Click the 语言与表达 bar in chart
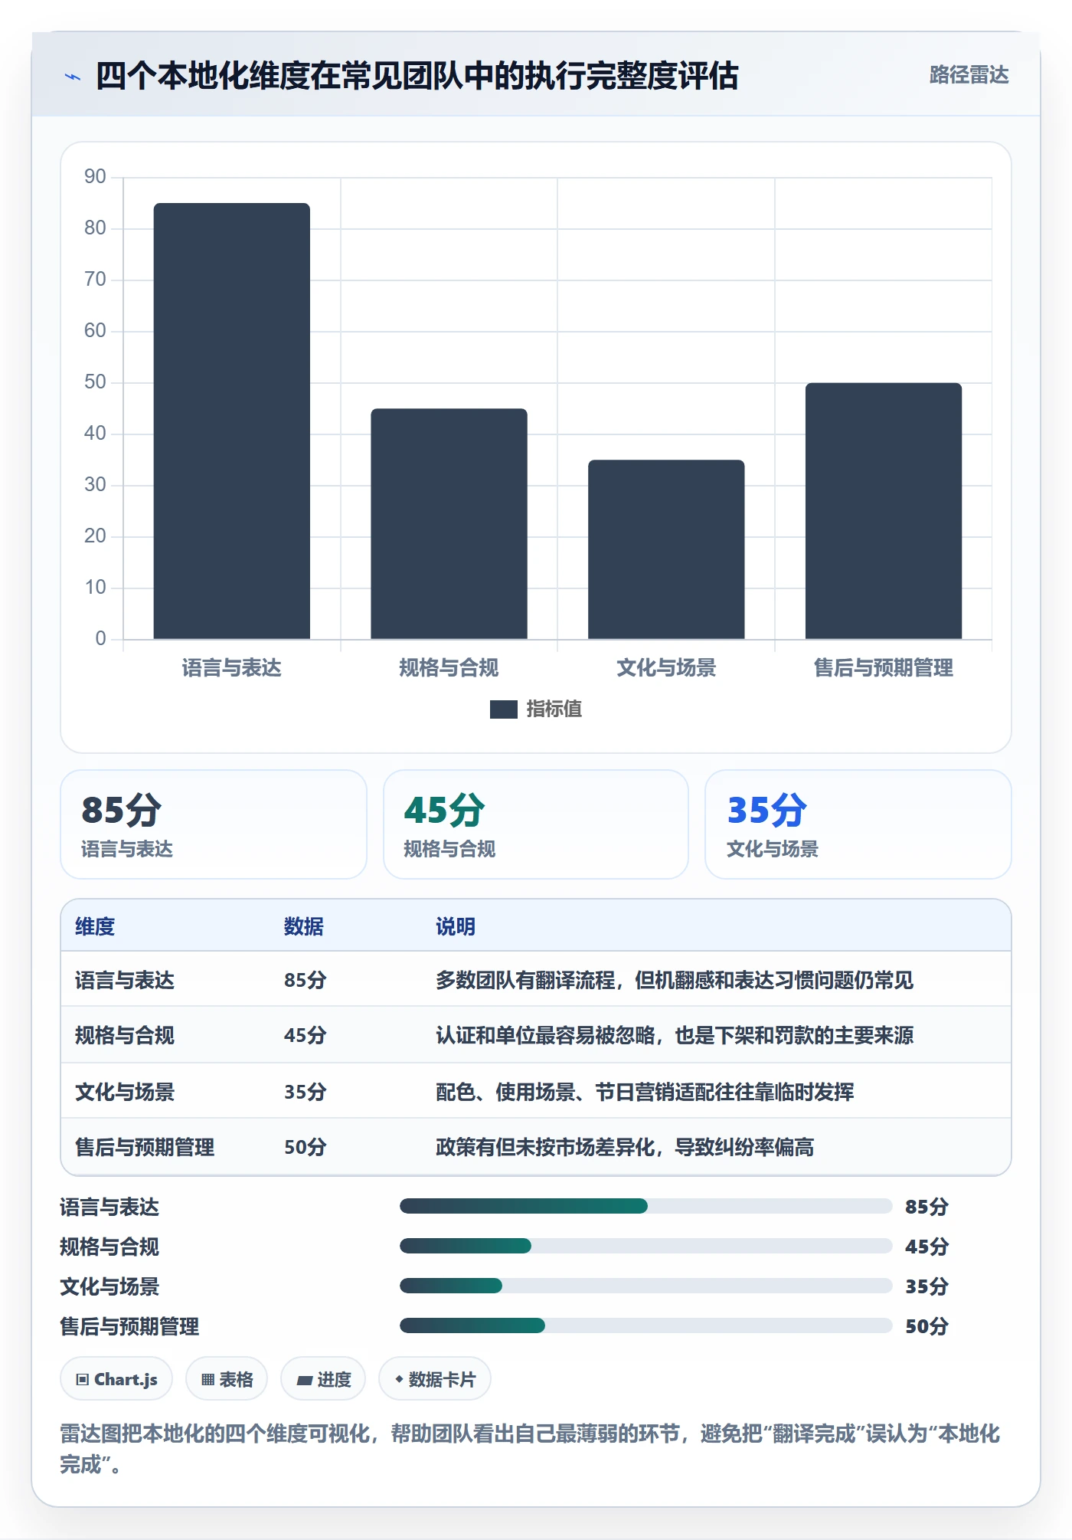 (x=232, y=421)
